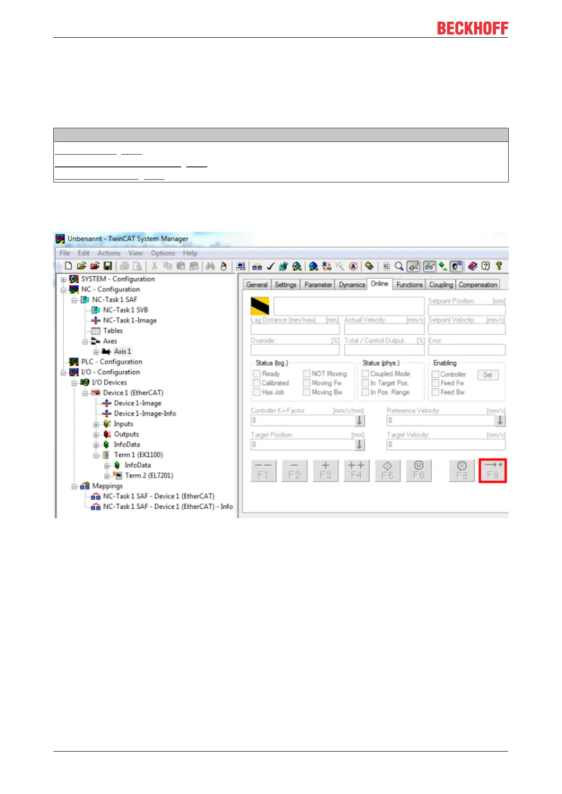This screenshot has width=562, height=794.
Task: Click the F8 reset button
Action: click(461, 471)
